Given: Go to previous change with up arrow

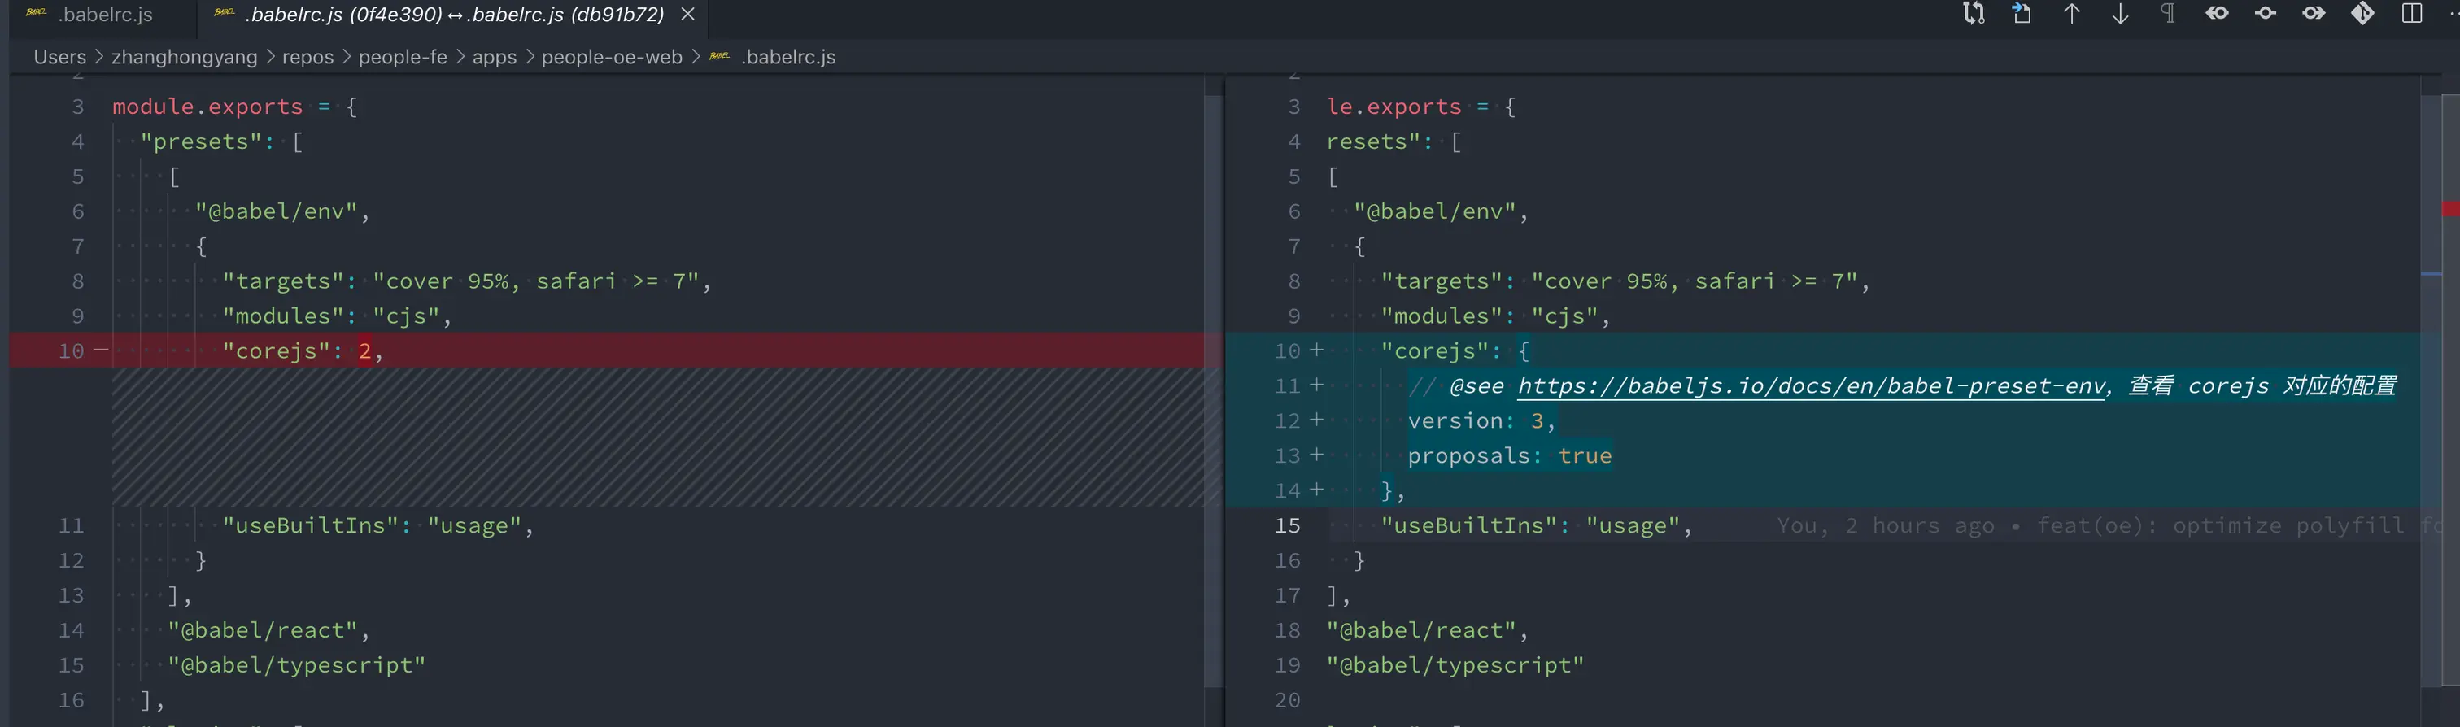Looking at the screenshot, I should 2071,13.
